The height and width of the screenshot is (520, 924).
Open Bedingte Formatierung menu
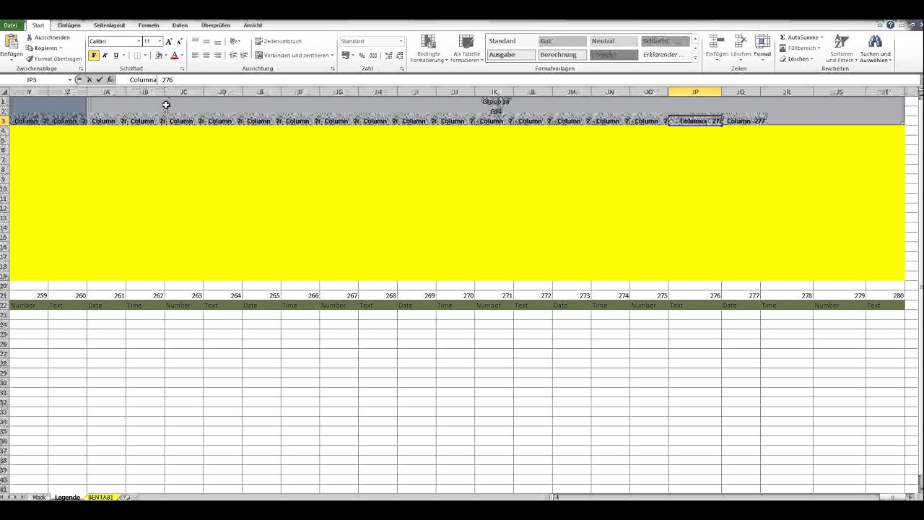pos(429,48)
